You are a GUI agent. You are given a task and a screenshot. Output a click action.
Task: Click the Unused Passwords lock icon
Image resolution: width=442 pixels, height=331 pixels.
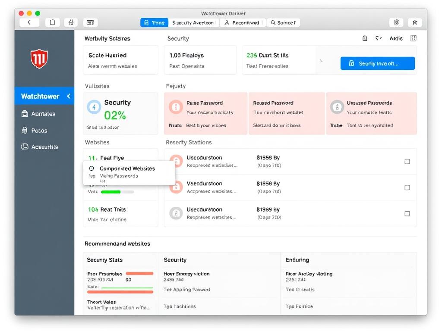tap(337, 107)
